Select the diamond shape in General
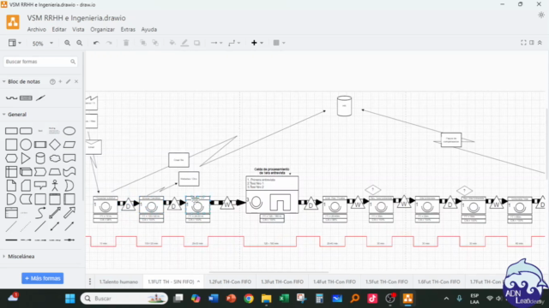 [x=55, y=145]
